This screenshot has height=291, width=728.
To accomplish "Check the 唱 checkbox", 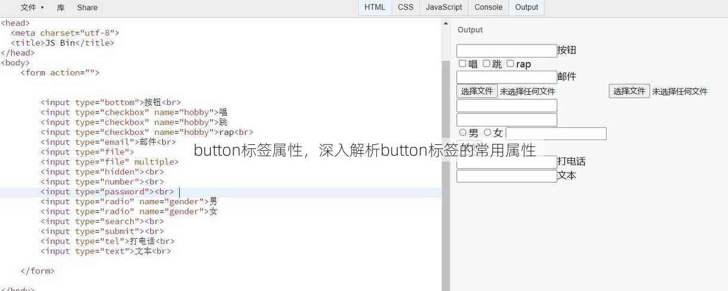I will click(463, 64).
